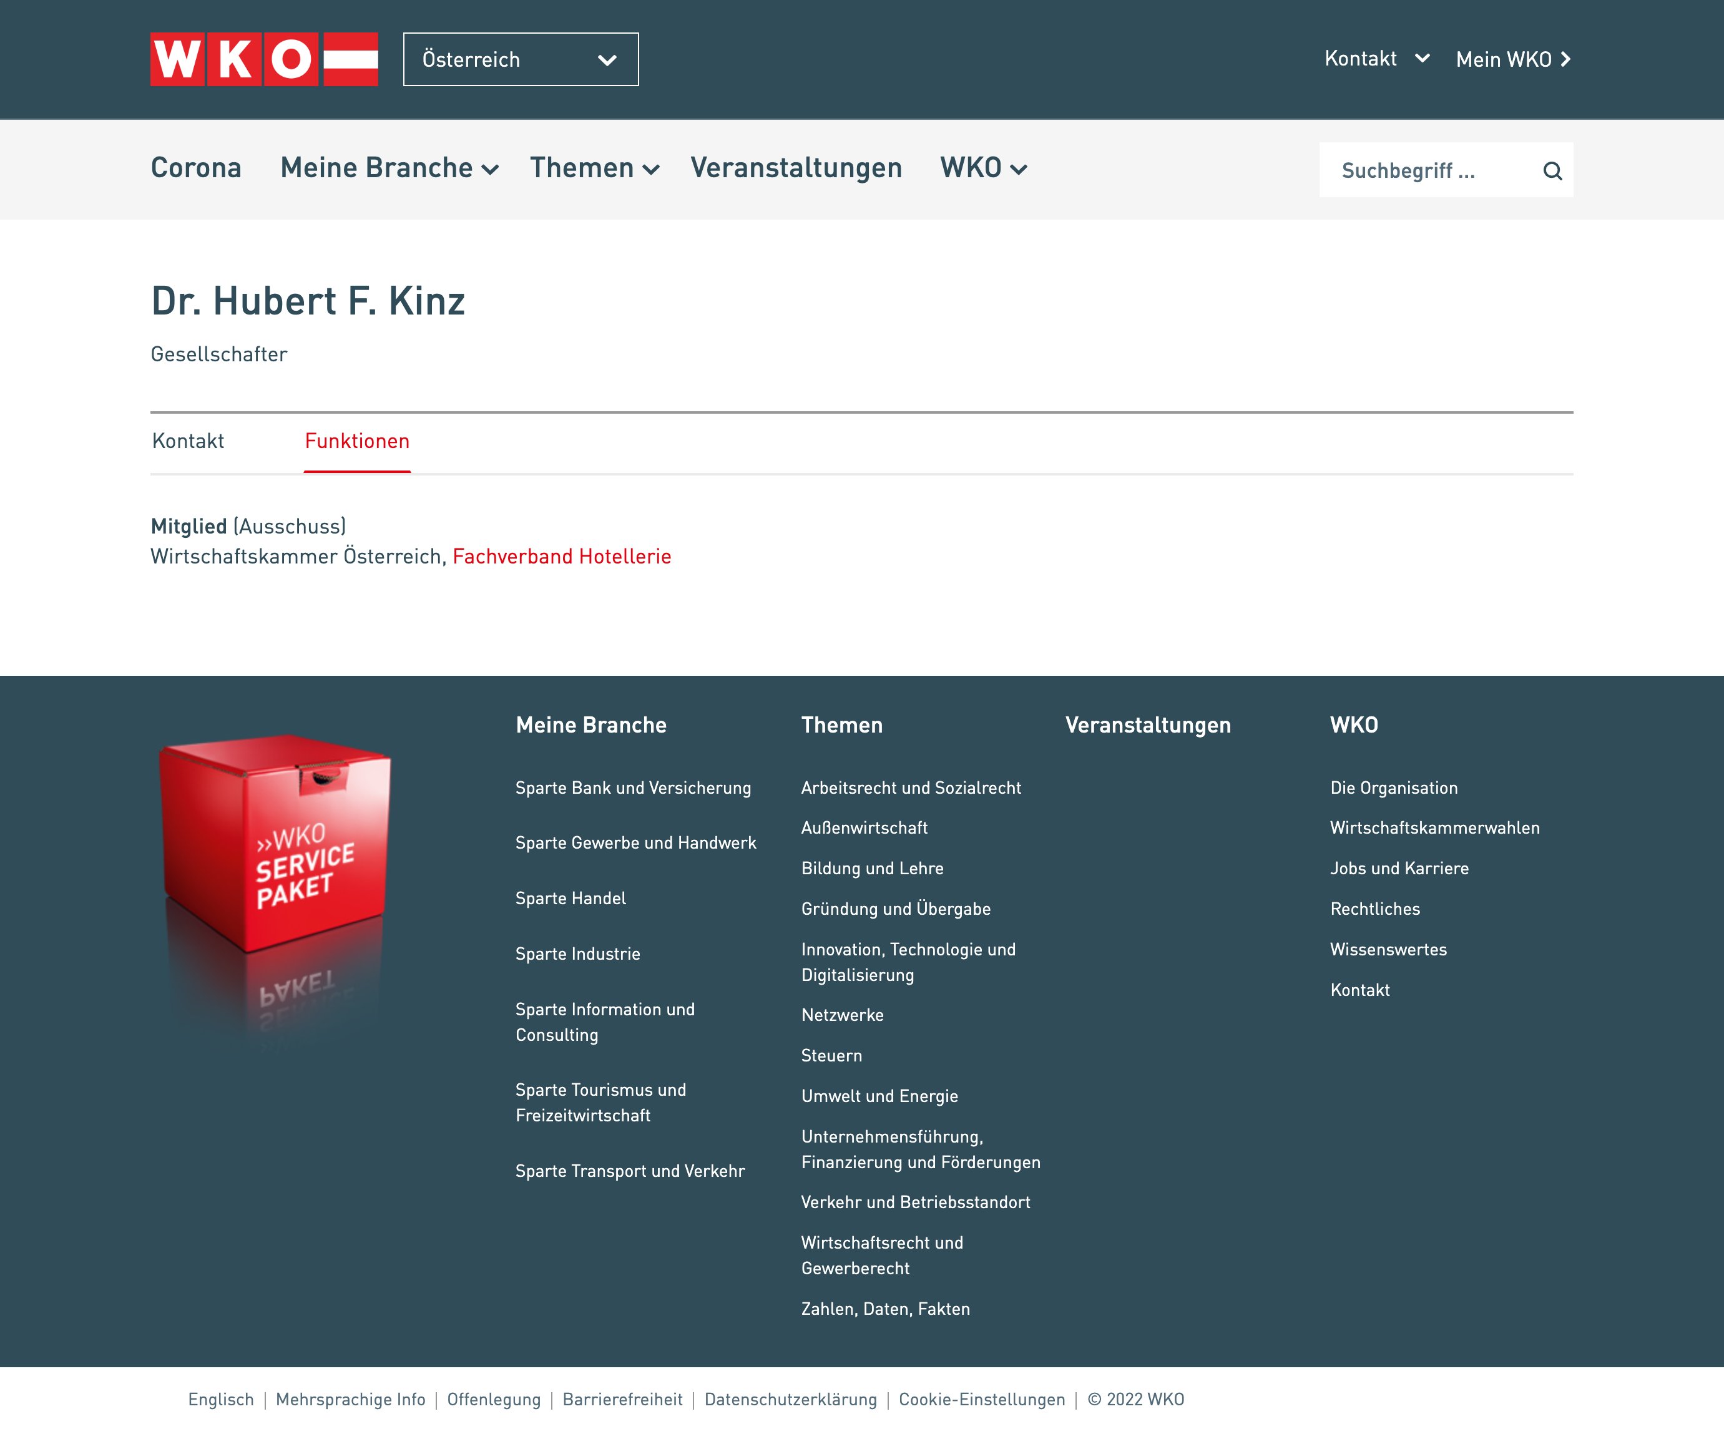Image resolution: width=1724 pixels, height=1429 pixels.
Task: Expand the Themen navigation menu
Action: 595,167
